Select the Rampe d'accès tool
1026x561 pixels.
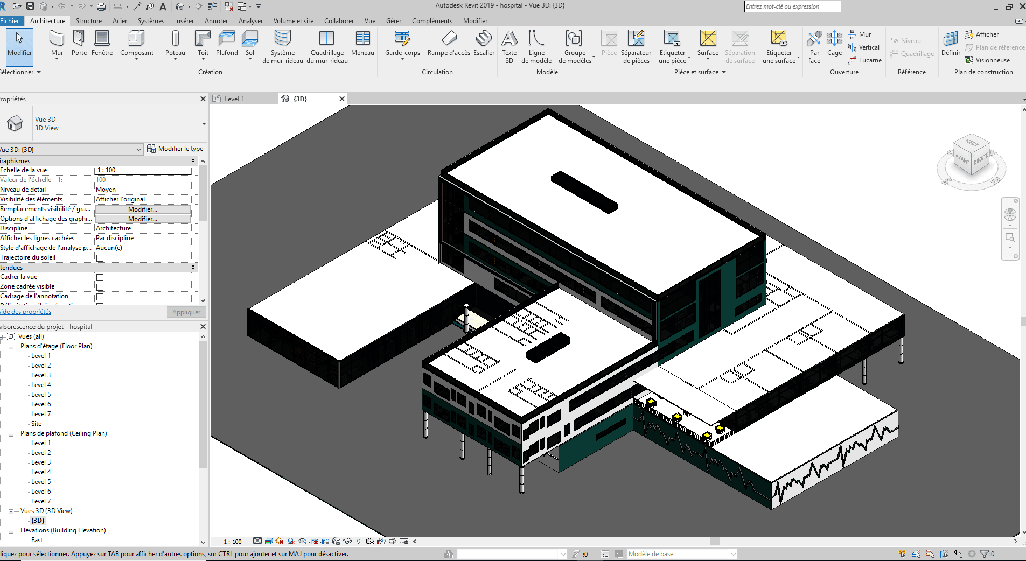(x=449, y=43)
